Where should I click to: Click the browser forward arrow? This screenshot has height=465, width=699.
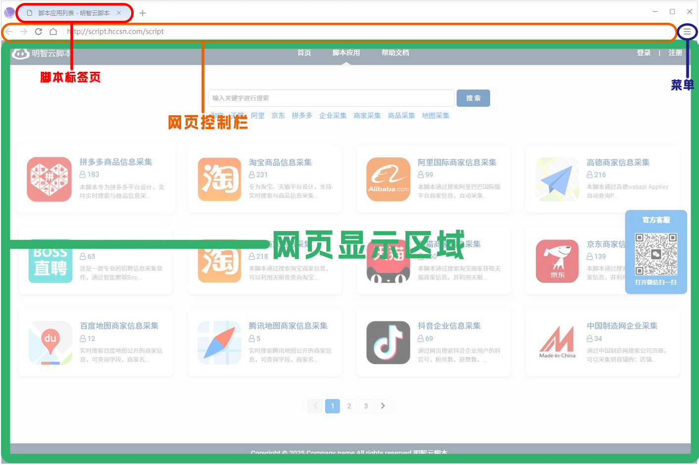point(24,32)
